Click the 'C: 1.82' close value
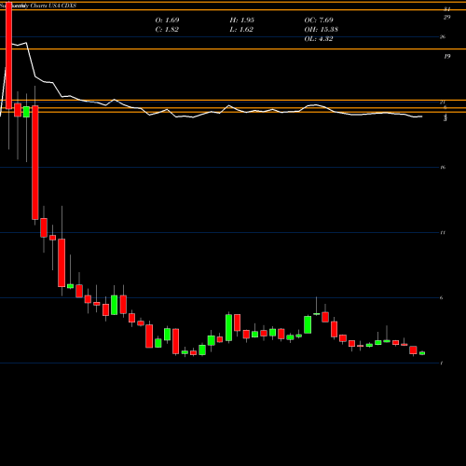 pyautogui.click(x=167, y=30)
